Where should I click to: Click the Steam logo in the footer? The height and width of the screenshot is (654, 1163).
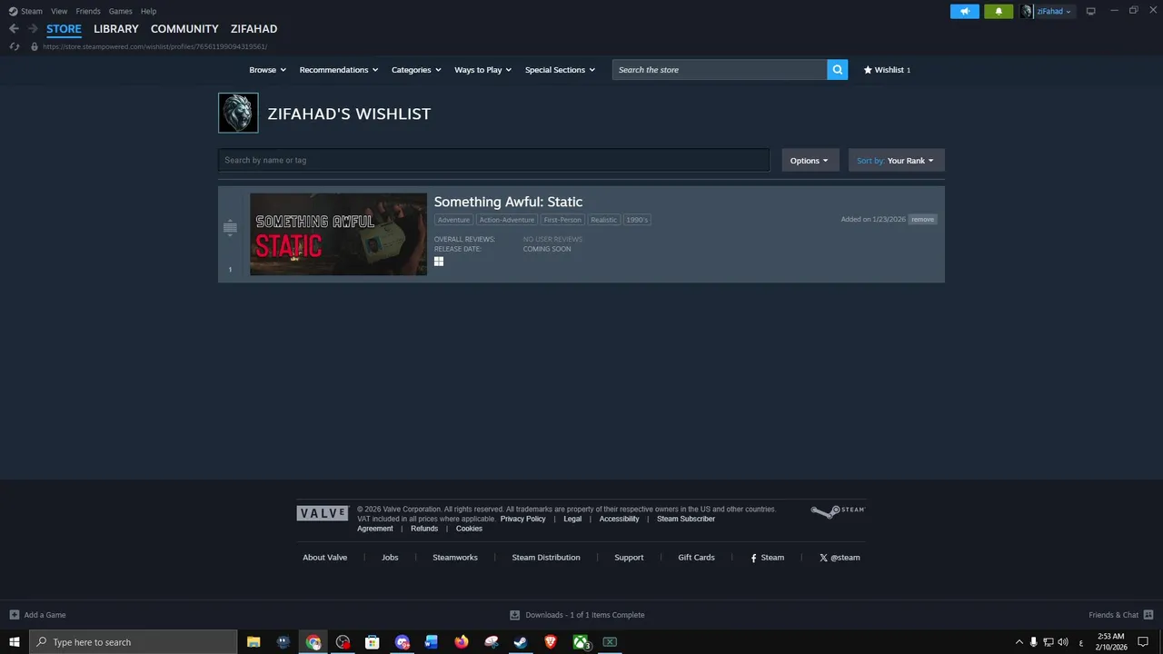[x=838, y=511]
